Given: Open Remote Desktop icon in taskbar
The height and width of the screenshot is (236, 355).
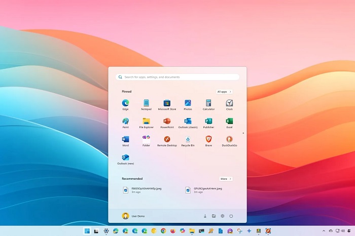Looking at the screenshot, I should point(268,231).
